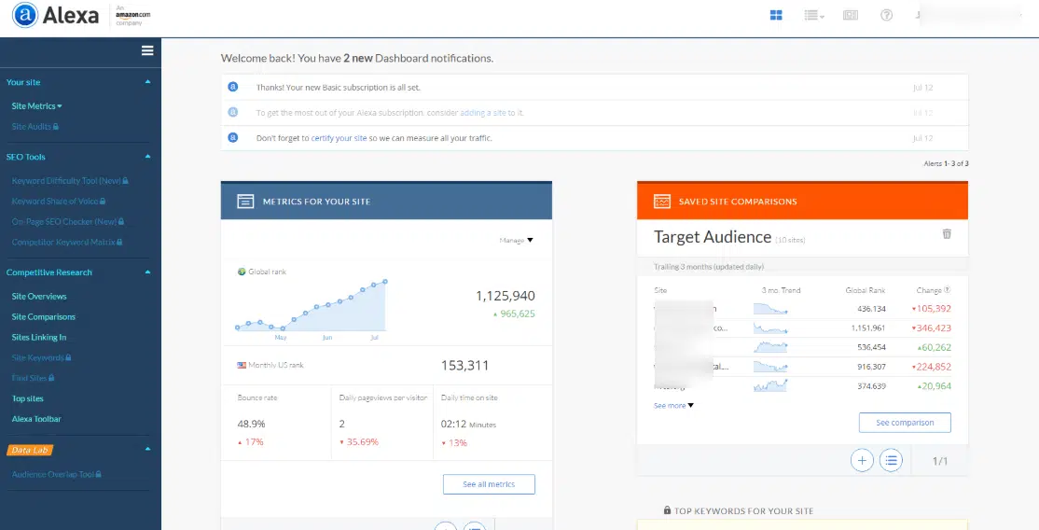Open the news icon in top header
The image size is (1039, 530).
tap(850, 15)
